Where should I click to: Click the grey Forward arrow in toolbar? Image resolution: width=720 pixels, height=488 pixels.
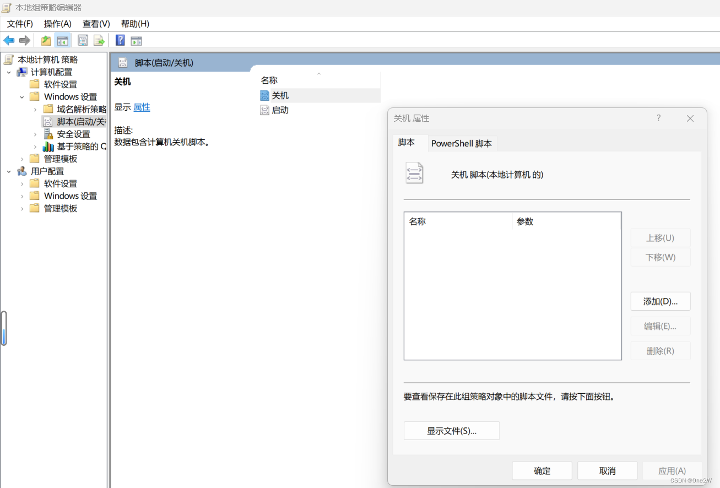coord(24,40)
